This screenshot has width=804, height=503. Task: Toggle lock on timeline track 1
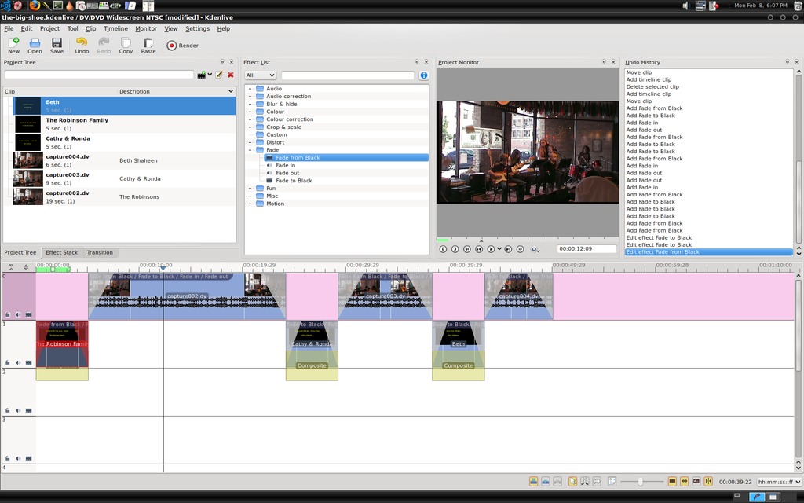(x=7, y=363)
